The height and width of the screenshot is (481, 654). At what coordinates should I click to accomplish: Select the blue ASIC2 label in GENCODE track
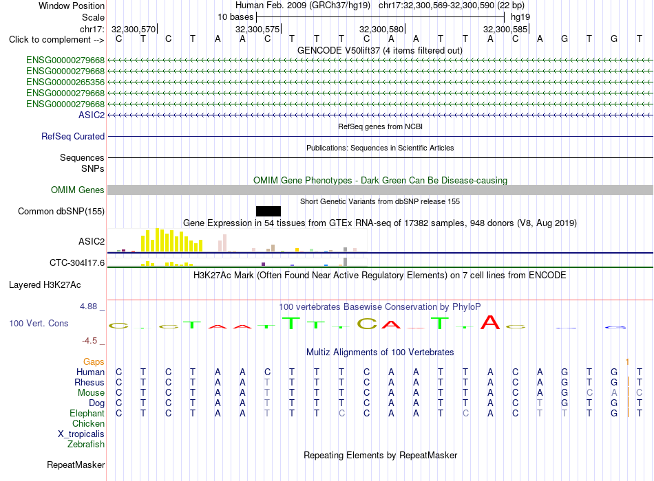point(92,115)
